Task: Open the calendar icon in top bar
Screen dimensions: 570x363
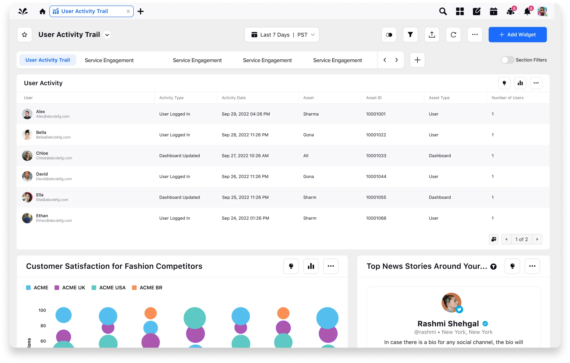Action: pyautogui.click(x=493, y=11)
